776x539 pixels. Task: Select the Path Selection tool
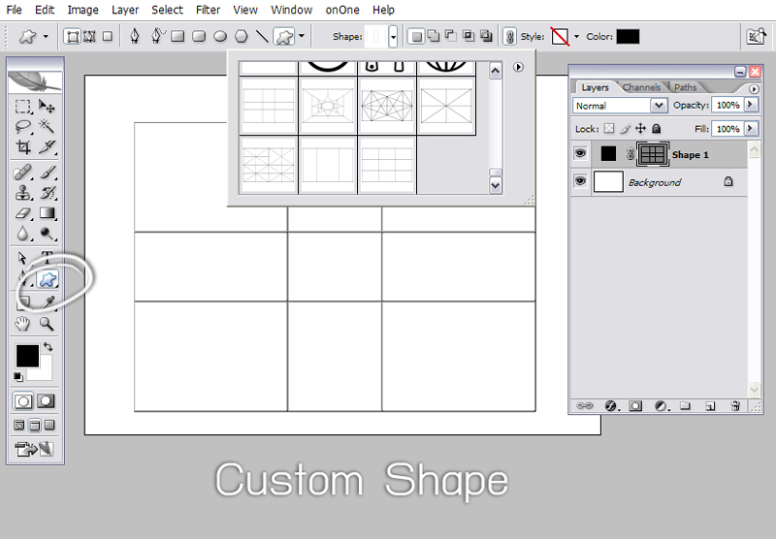click(22, 258)
